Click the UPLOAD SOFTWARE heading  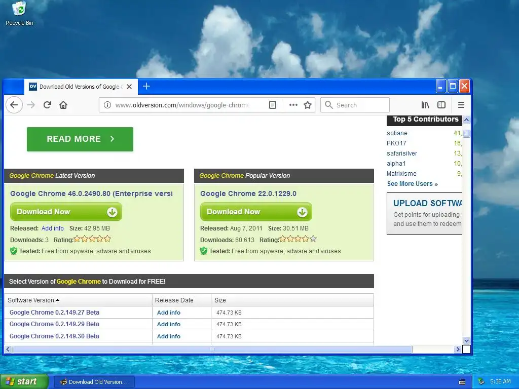point(428,203)
